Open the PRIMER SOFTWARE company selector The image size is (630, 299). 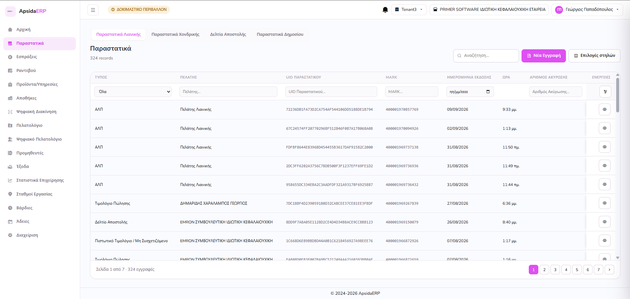(x=489, y=10)
